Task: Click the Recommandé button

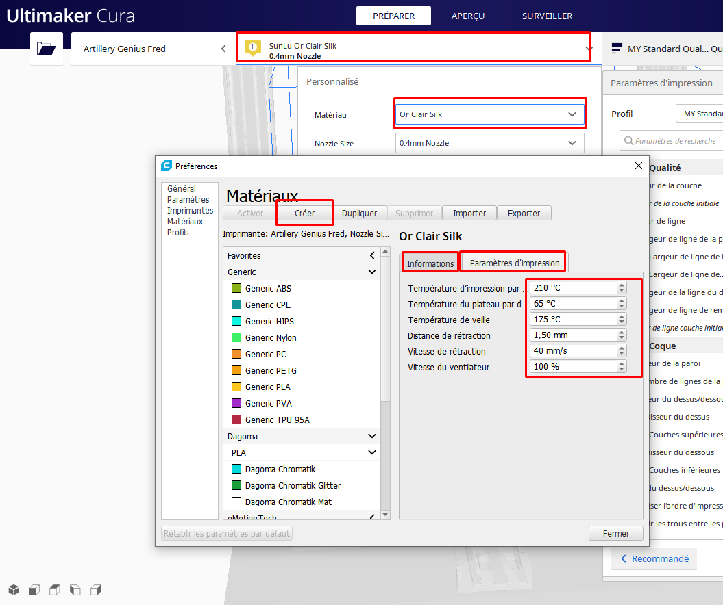Action: (654, 558)
